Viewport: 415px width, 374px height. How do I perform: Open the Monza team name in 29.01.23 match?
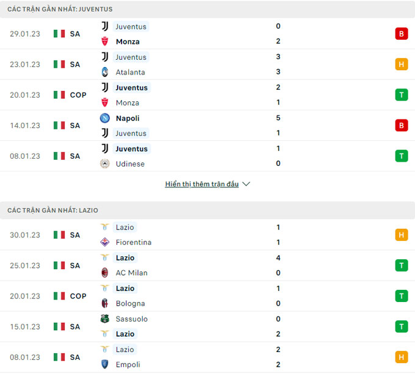(x=128, y=41)
